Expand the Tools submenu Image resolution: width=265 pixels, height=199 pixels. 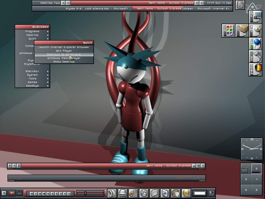pos(32,79)
